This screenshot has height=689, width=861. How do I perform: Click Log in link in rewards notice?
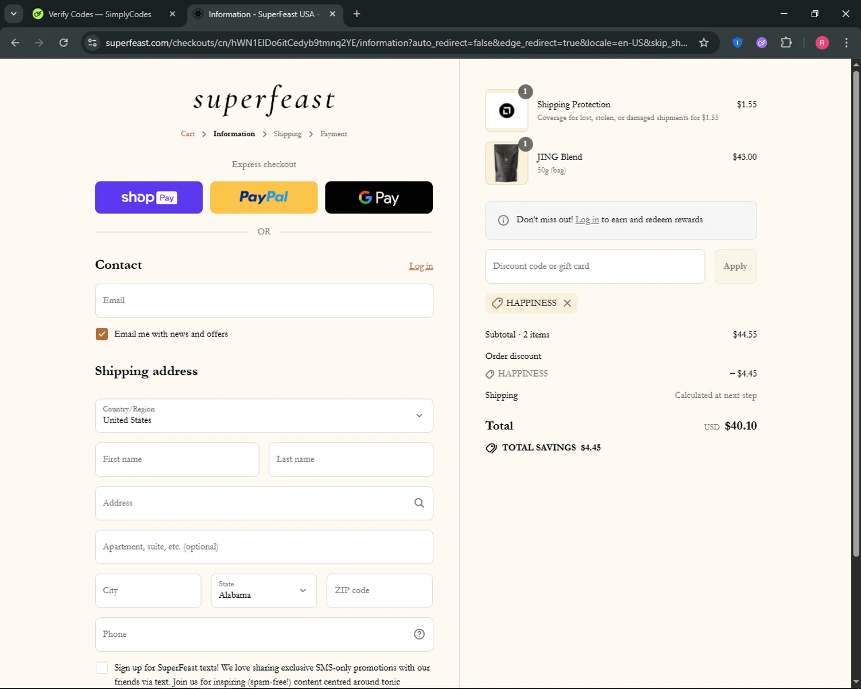coord(587,219)
